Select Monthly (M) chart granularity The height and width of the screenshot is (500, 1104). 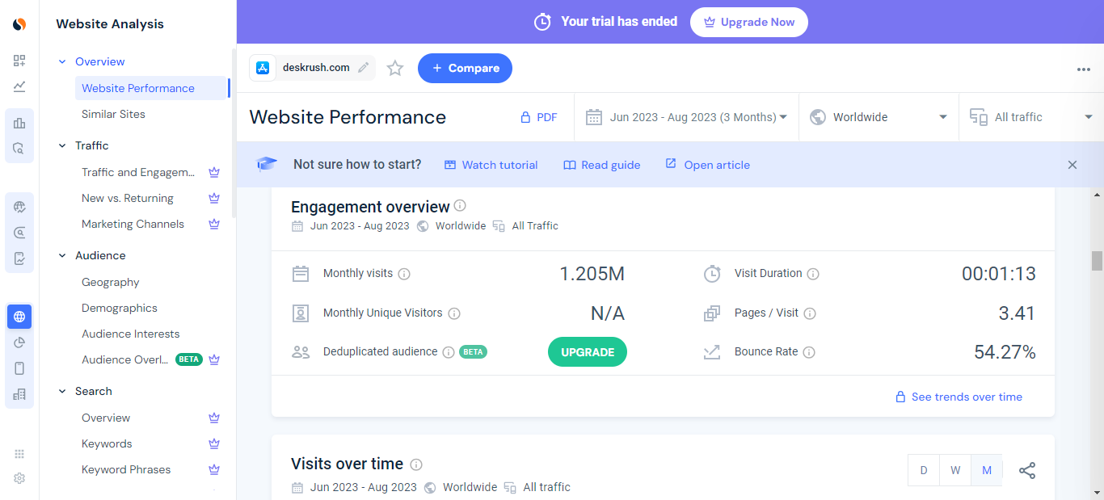[x=987, y=470]
